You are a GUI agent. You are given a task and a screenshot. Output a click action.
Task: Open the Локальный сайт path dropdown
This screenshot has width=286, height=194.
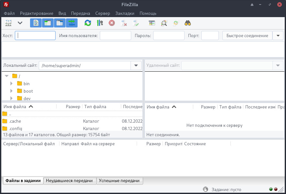pos(136,66)
